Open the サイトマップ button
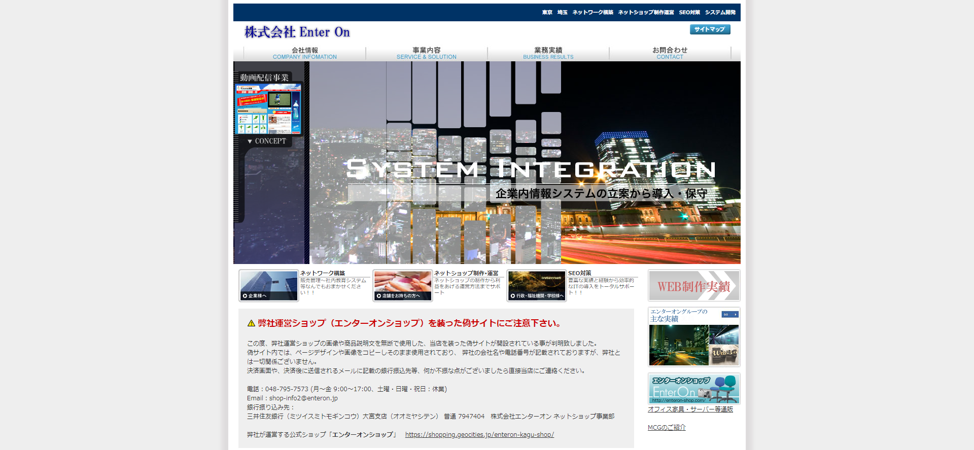The height and width of the screenshot is (450, 974). coord(710,29)
